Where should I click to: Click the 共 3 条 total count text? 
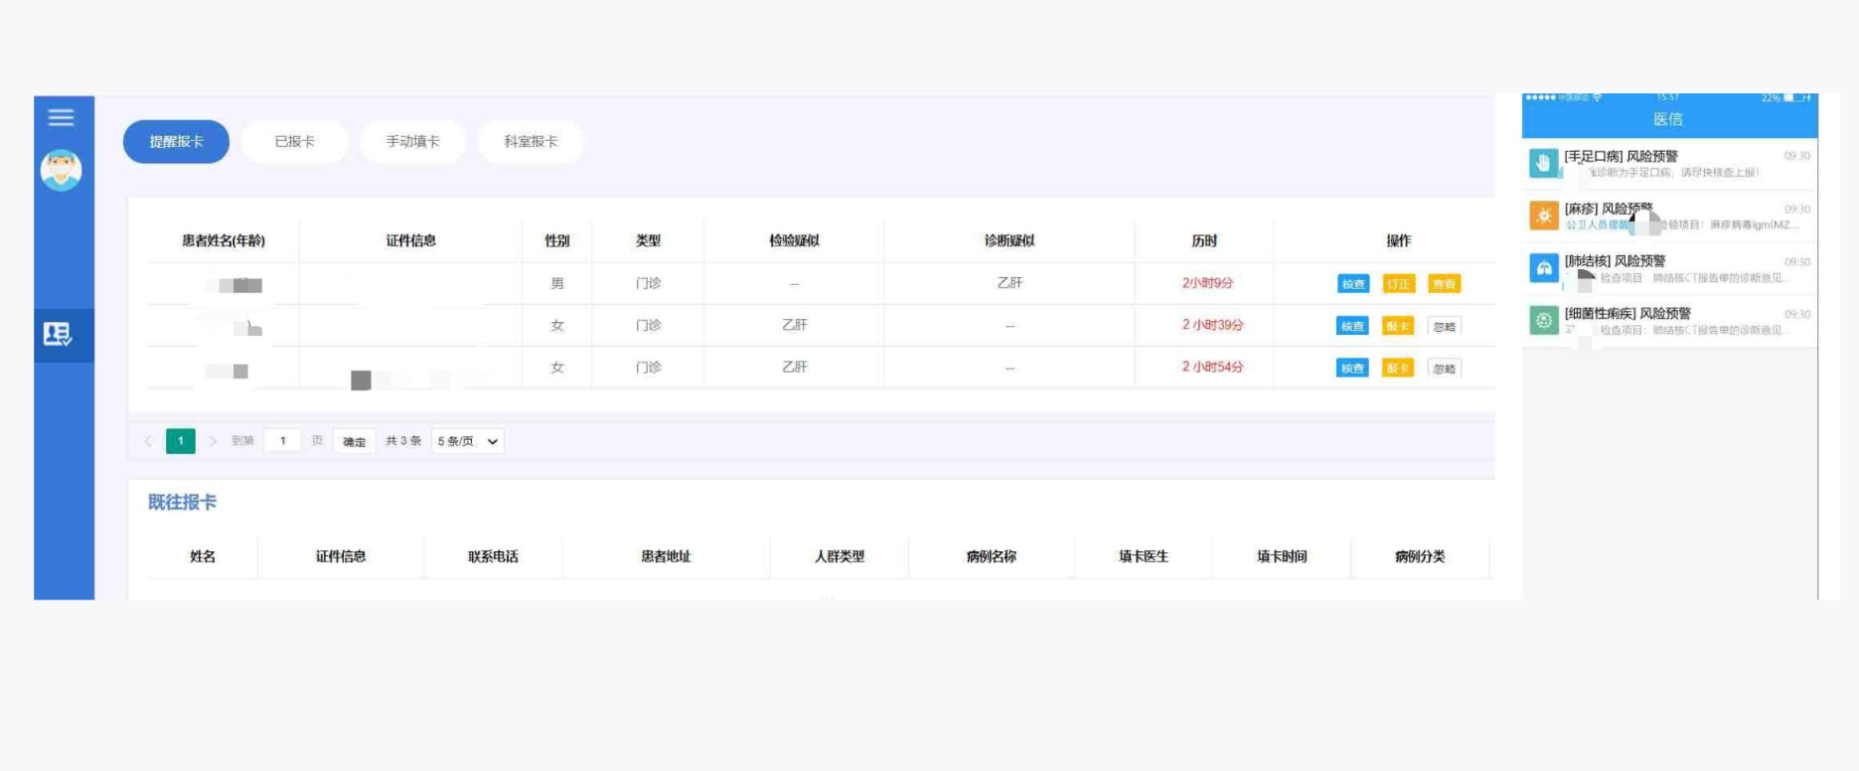[x=403, y=441]
